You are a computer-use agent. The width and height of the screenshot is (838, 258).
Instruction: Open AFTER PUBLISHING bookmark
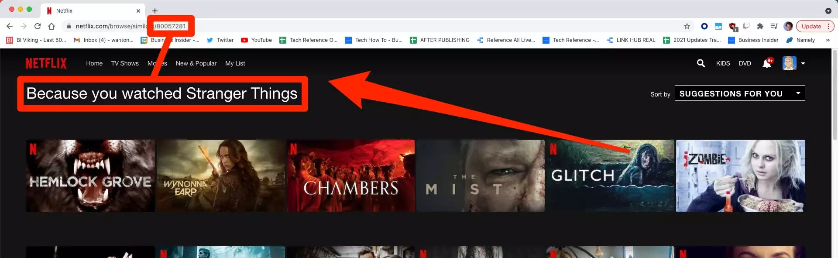pos(440,40)
